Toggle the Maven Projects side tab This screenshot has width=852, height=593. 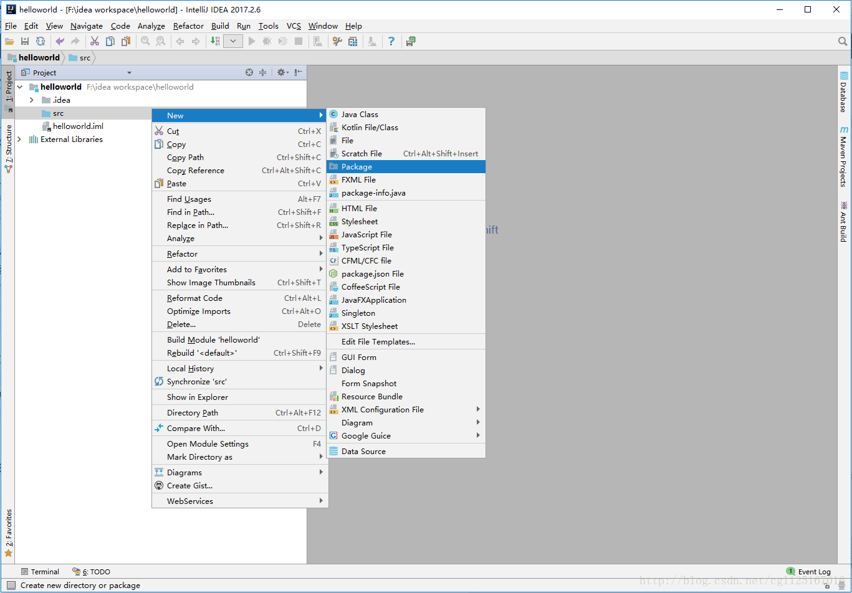coord(844,156)
